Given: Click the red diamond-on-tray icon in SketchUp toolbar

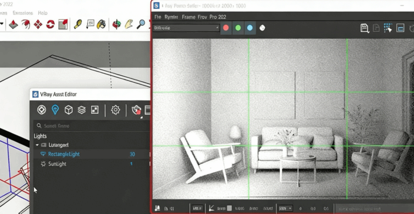Looking at the screenshot, I should 13,25.
